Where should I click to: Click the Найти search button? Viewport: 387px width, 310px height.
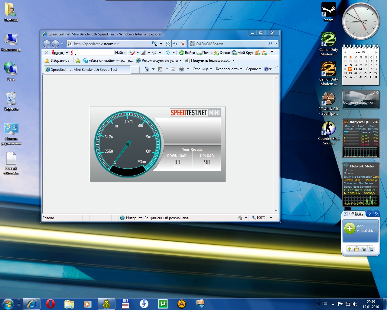120,53
